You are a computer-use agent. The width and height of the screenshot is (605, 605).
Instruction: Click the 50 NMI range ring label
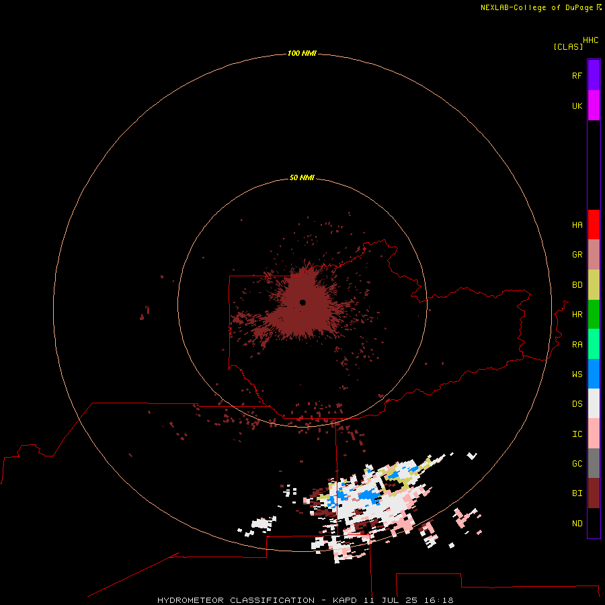(302, 177)
